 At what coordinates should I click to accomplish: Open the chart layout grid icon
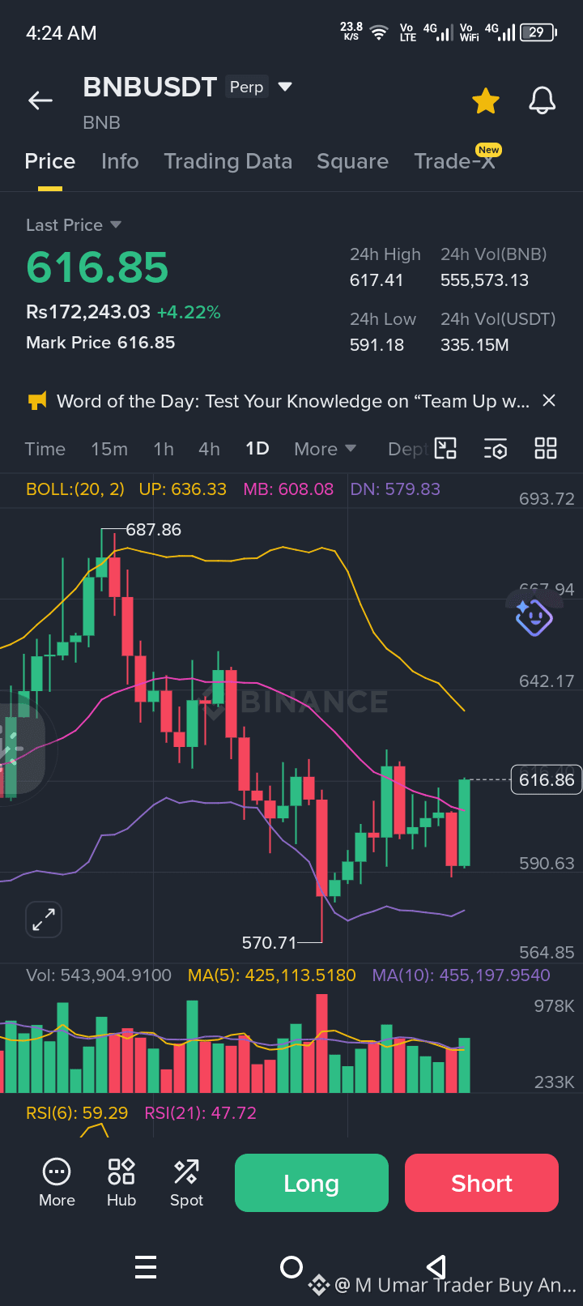(x=546, y=448)
